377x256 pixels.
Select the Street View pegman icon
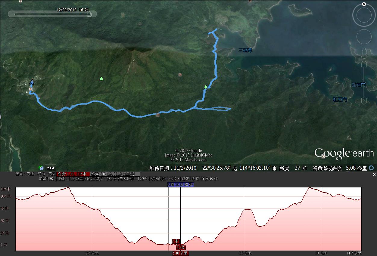pyautogui.click(x=364, y=53)
